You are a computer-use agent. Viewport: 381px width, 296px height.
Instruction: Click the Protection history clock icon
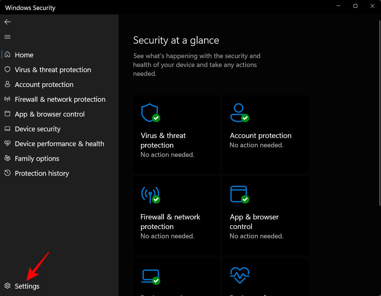click(x=7, y=173)
